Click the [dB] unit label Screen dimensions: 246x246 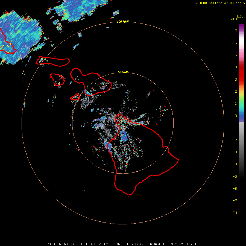tap(233, 19)
